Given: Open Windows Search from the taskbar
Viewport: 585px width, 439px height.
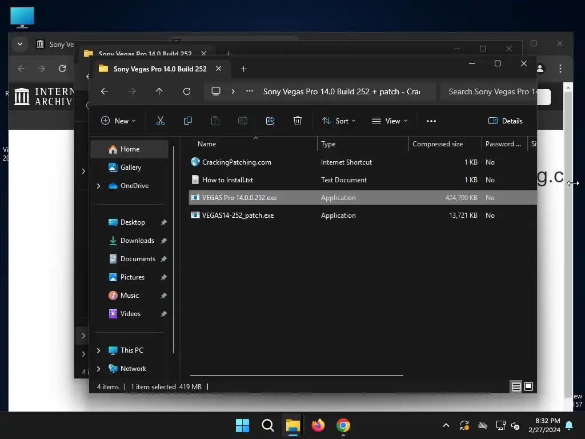Looking at the screenshot, I should tap(267, 425).
